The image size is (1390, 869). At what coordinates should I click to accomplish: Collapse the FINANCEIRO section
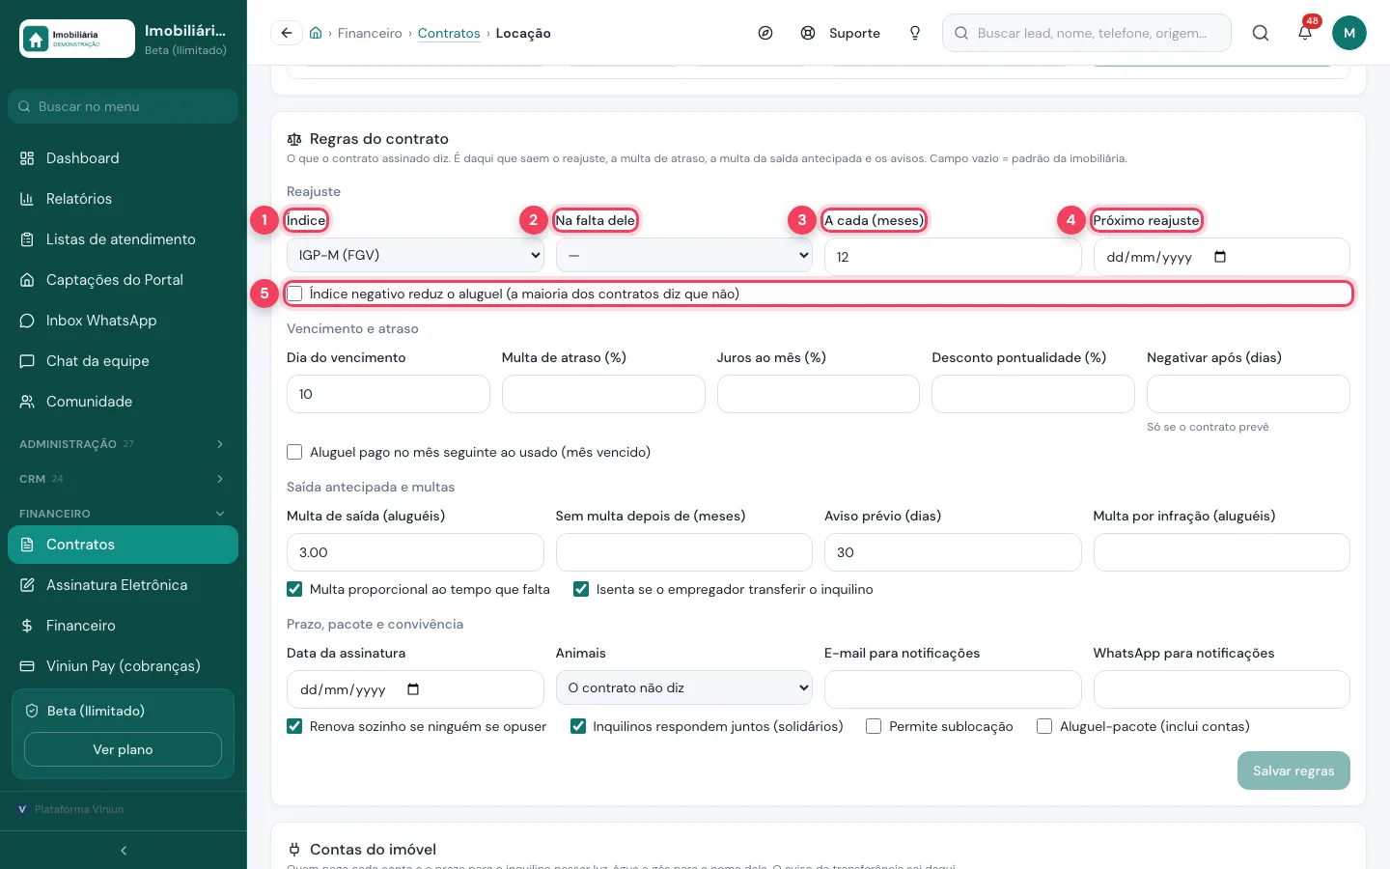click(124, 514)
